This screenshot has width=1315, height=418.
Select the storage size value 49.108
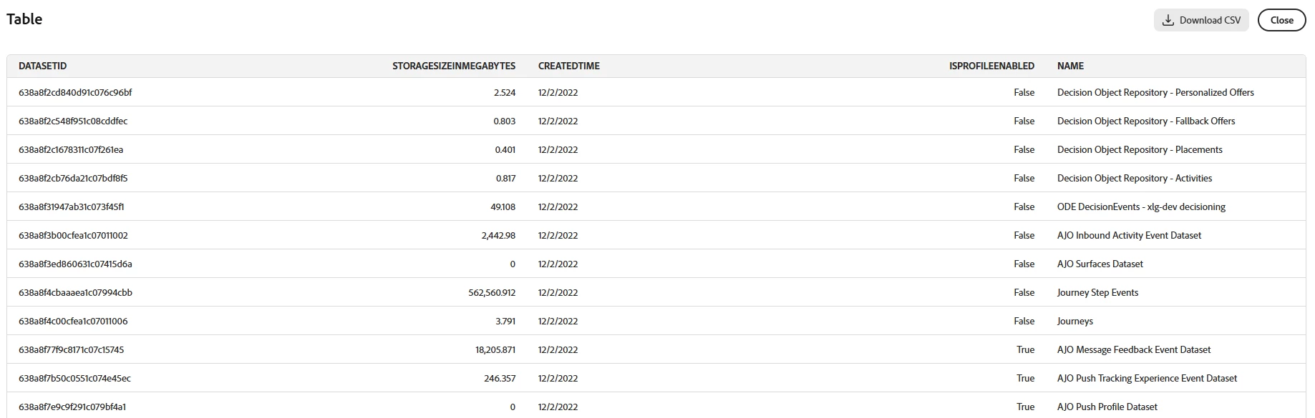click(x=503, y=206)
